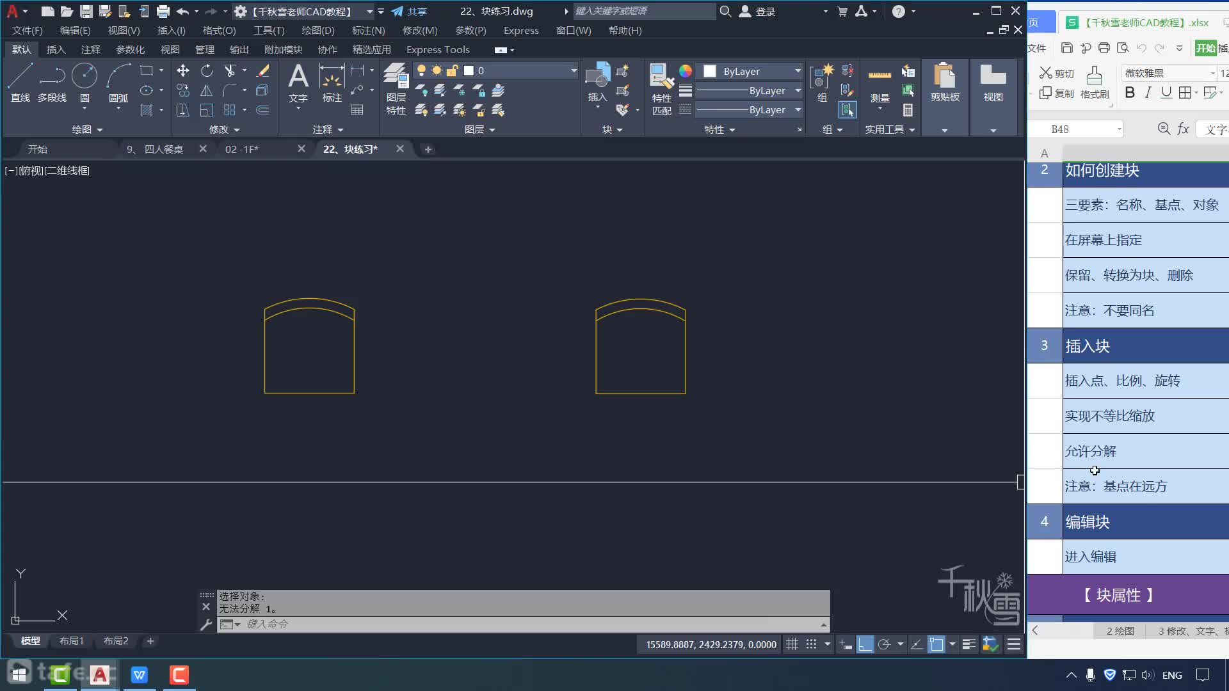
Task: Open font name dropdown 微软雅黑 in spreadsheet
Action: pos(1169,73)
